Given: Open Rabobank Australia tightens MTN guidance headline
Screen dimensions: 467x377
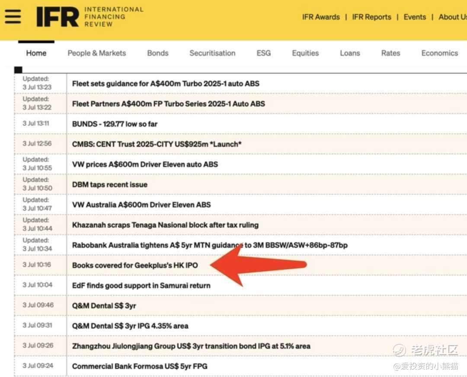Looking at the screenshot, I should point(210,245).
